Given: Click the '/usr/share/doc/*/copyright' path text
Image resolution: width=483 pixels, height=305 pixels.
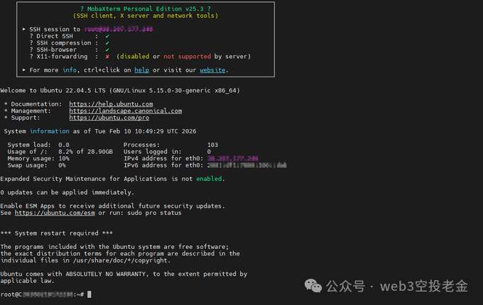Looking at the screenshot, I should pos(120,260).
